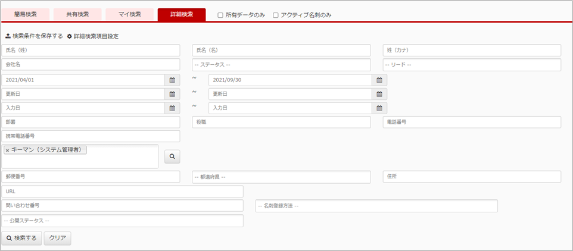Click the second 更新日 input field
The height and width of the screenshot is (251, 573).
click(x=290, y=94)
